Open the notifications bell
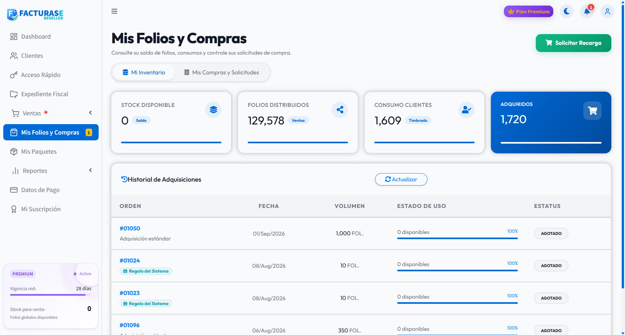Viewport: 625px width, 335px height. 587,11
